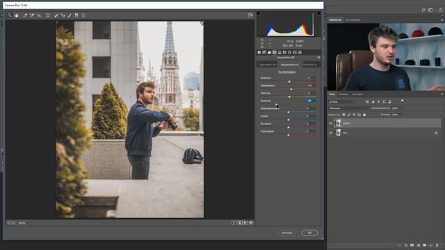Open zoom level dropdown in Camera Raw
Screen dimensions: 445x250
[x=30, y=223]
